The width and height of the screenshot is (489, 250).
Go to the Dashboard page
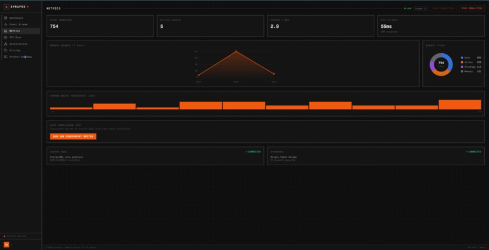click(x=21, y=18)
